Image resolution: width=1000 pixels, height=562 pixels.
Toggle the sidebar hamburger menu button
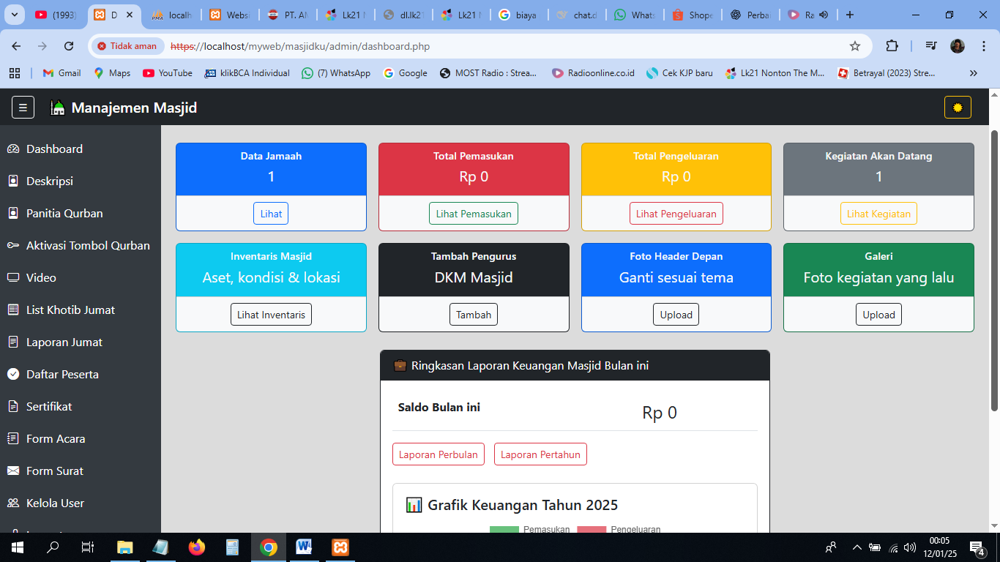click(23, 108)
